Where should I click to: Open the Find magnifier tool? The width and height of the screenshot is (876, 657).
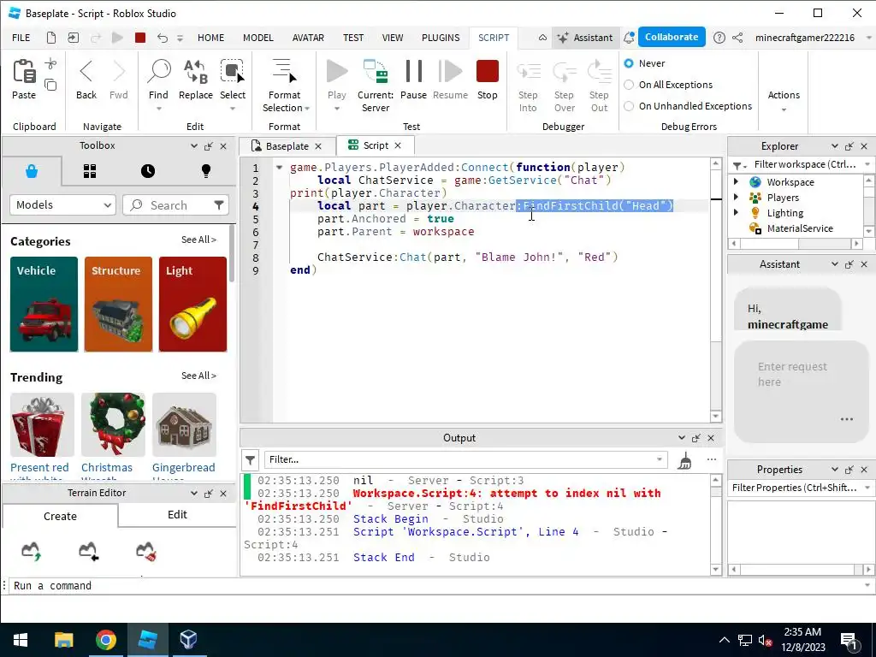pyautogui.click(x=159, y=72)
